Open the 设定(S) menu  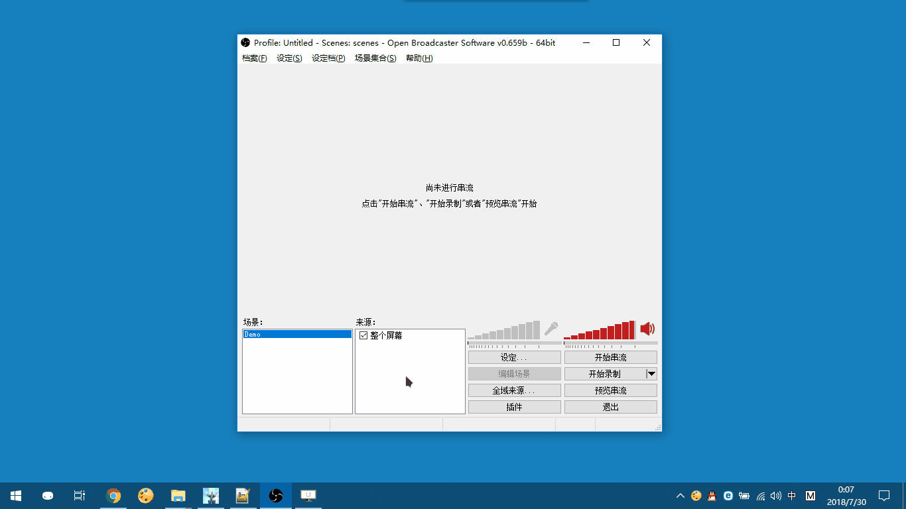[289, 58]
